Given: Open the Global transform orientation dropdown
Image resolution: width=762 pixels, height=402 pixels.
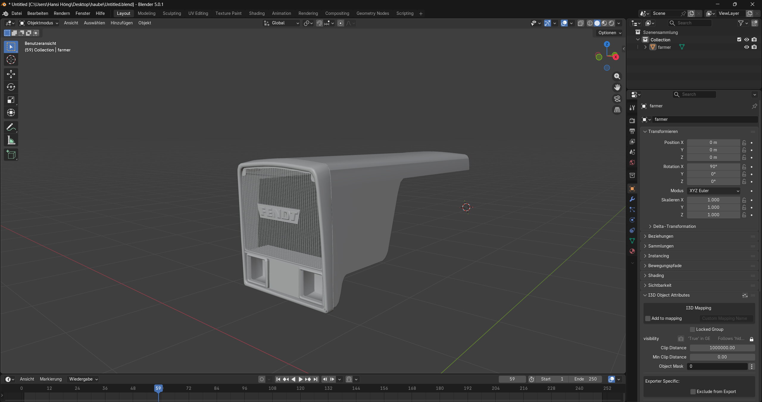Looking at the screenshot, I should click(281, 23).
